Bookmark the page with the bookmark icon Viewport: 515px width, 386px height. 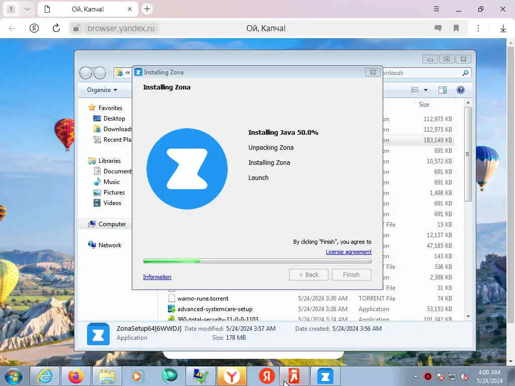point(456,28)
